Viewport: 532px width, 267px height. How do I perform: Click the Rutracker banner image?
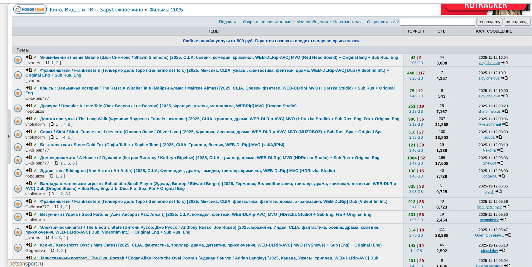485,9
